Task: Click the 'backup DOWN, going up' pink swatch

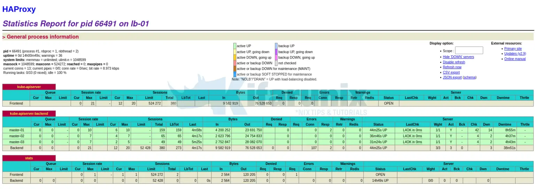Action: [x=276, y=57]
